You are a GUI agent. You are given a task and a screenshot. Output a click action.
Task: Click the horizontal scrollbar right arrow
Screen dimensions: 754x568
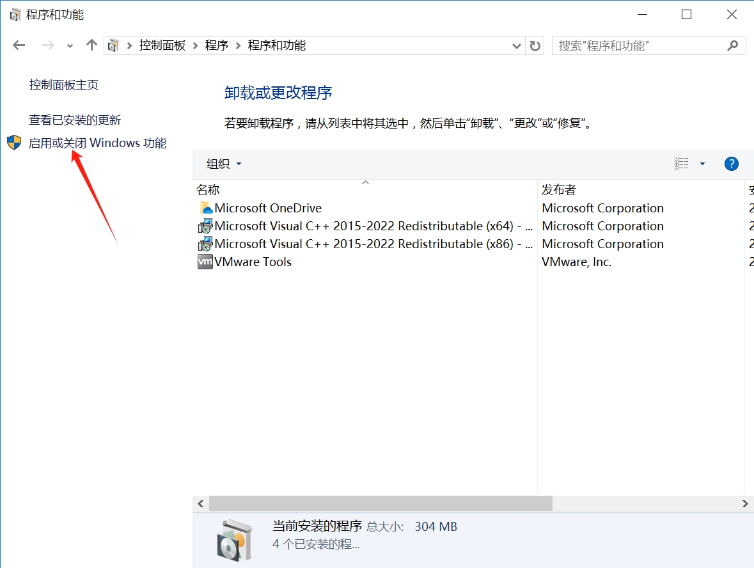click(745, 504)
